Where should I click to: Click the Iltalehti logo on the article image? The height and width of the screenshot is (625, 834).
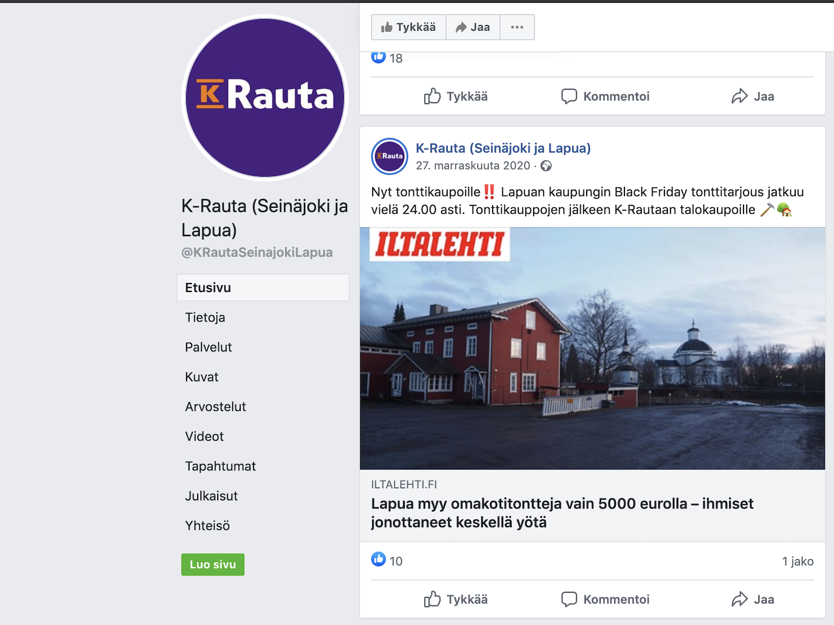pyautogui.click(x=439, y=244)
